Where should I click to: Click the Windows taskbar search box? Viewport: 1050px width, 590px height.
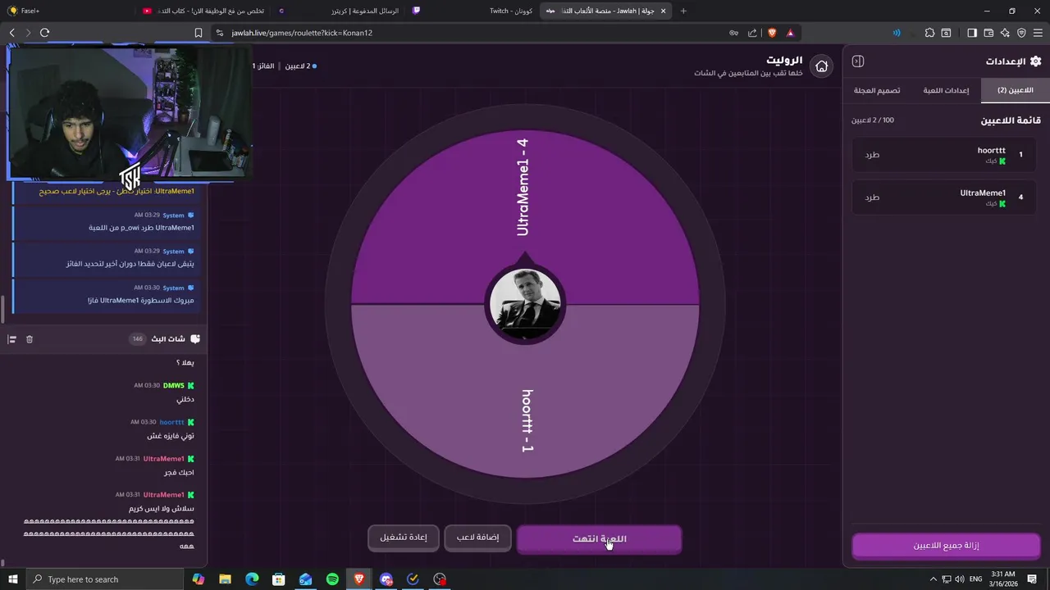(x=107, y=579)
